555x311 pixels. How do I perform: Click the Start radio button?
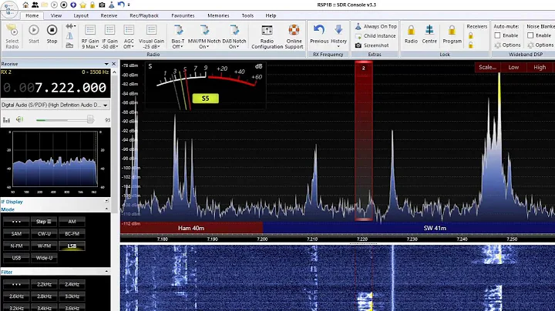(x=34, y=34)
